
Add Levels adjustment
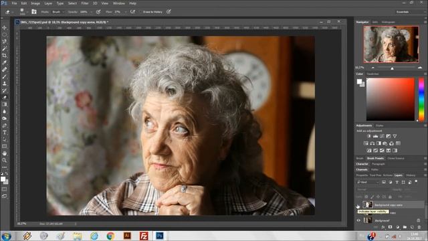(376, 136)
